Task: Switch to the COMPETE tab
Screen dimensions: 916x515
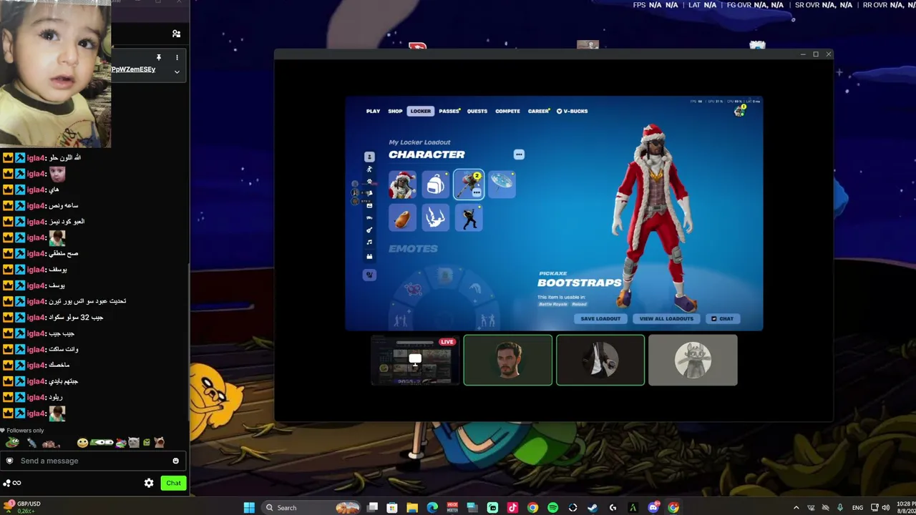Action: (x=508, y=111)
